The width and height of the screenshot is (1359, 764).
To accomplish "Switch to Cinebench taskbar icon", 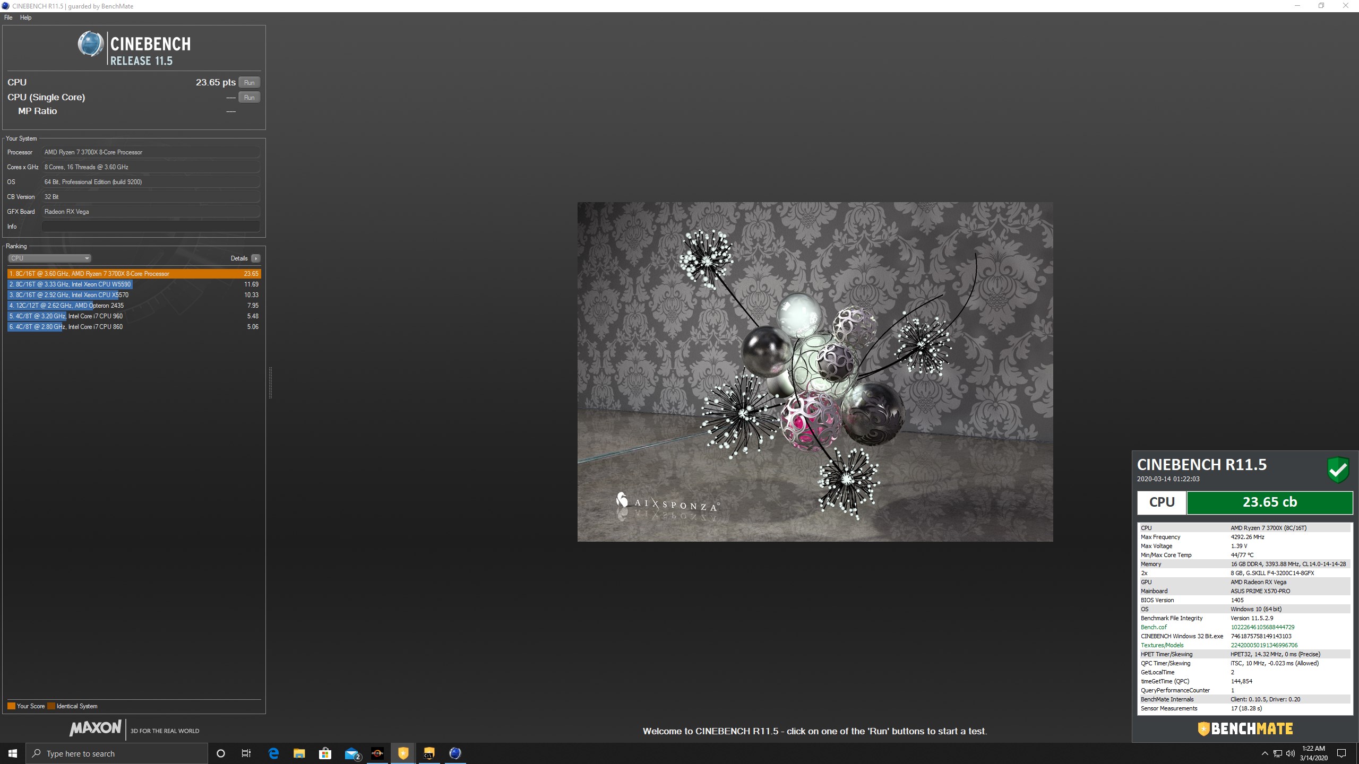I will coord(455,753).
